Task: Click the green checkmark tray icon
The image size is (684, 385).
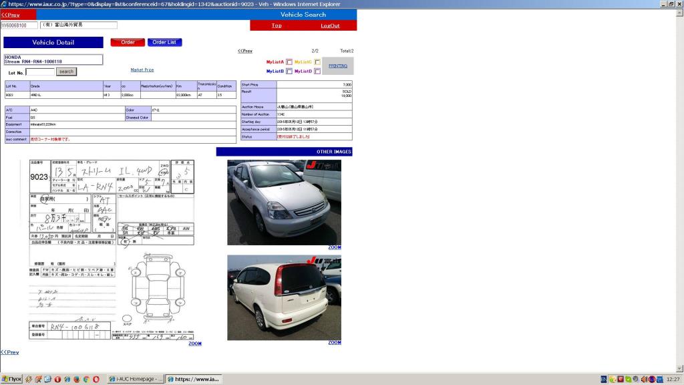Action: tap(628, 380)
